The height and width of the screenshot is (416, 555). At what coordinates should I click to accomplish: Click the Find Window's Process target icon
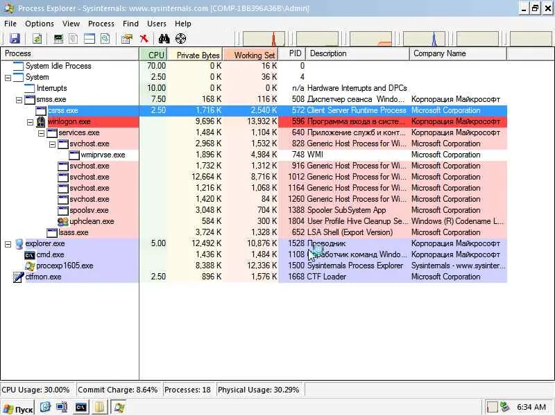click(x=180, y=38)
